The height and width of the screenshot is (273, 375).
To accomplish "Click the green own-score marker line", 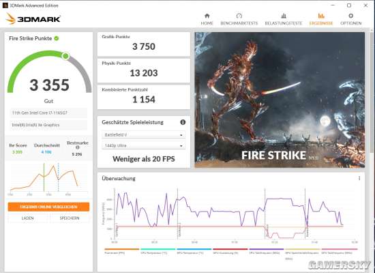I will point(44,177).
